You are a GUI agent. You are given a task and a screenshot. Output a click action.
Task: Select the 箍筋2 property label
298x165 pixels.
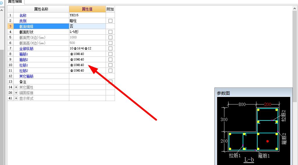(x=24, y=59)
